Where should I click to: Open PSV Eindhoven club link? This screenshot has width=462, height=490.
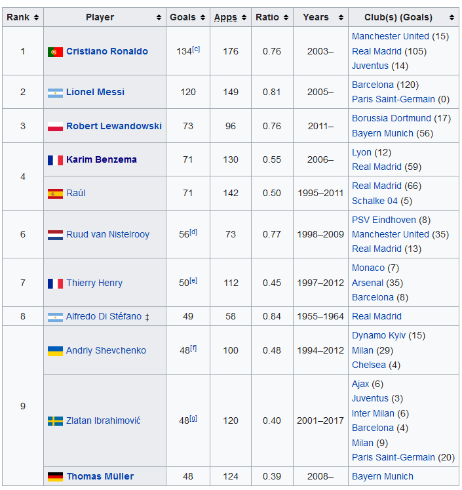click(x=384, y=220)
